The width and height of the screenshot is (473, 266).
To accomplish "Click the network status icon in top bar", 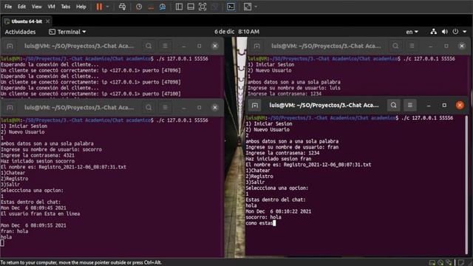I will tap(434, 32).
